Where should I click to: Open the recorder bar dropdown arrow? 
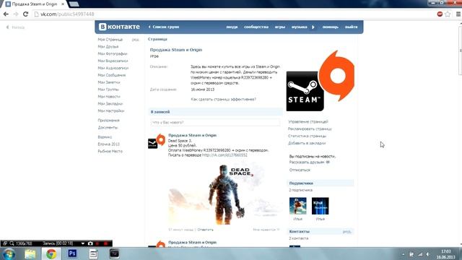click(83, 243)
